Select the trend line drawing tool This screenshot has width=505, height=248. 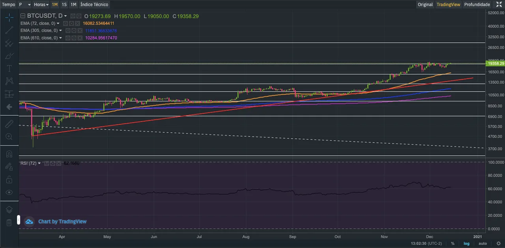(x=9, y=30)
